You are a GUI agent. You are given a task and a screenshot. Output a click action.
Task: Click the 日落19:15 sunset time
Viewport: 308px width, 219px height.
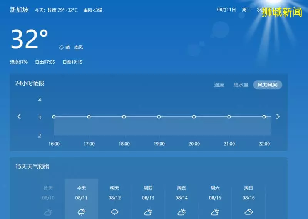(72, 62)
